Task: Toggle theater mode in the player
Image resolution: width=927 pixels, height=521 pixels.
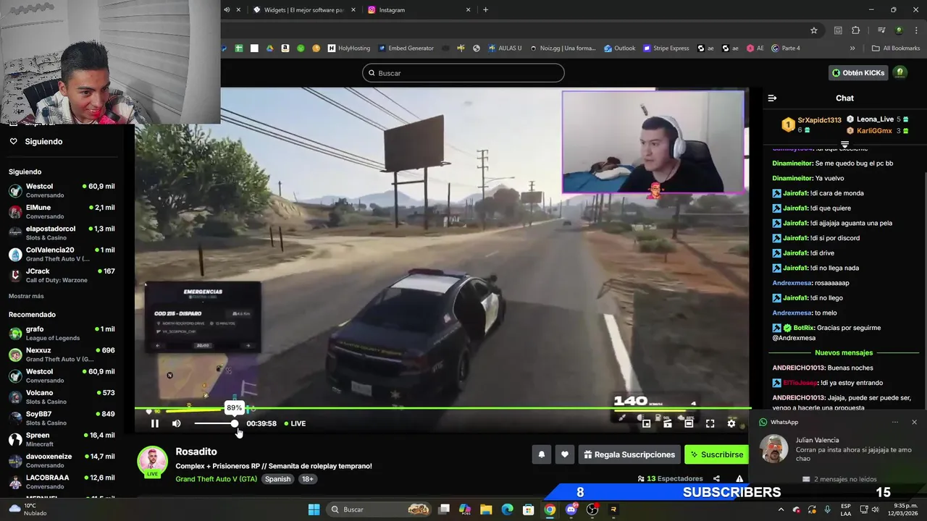Action: click(x=689, y=423)
